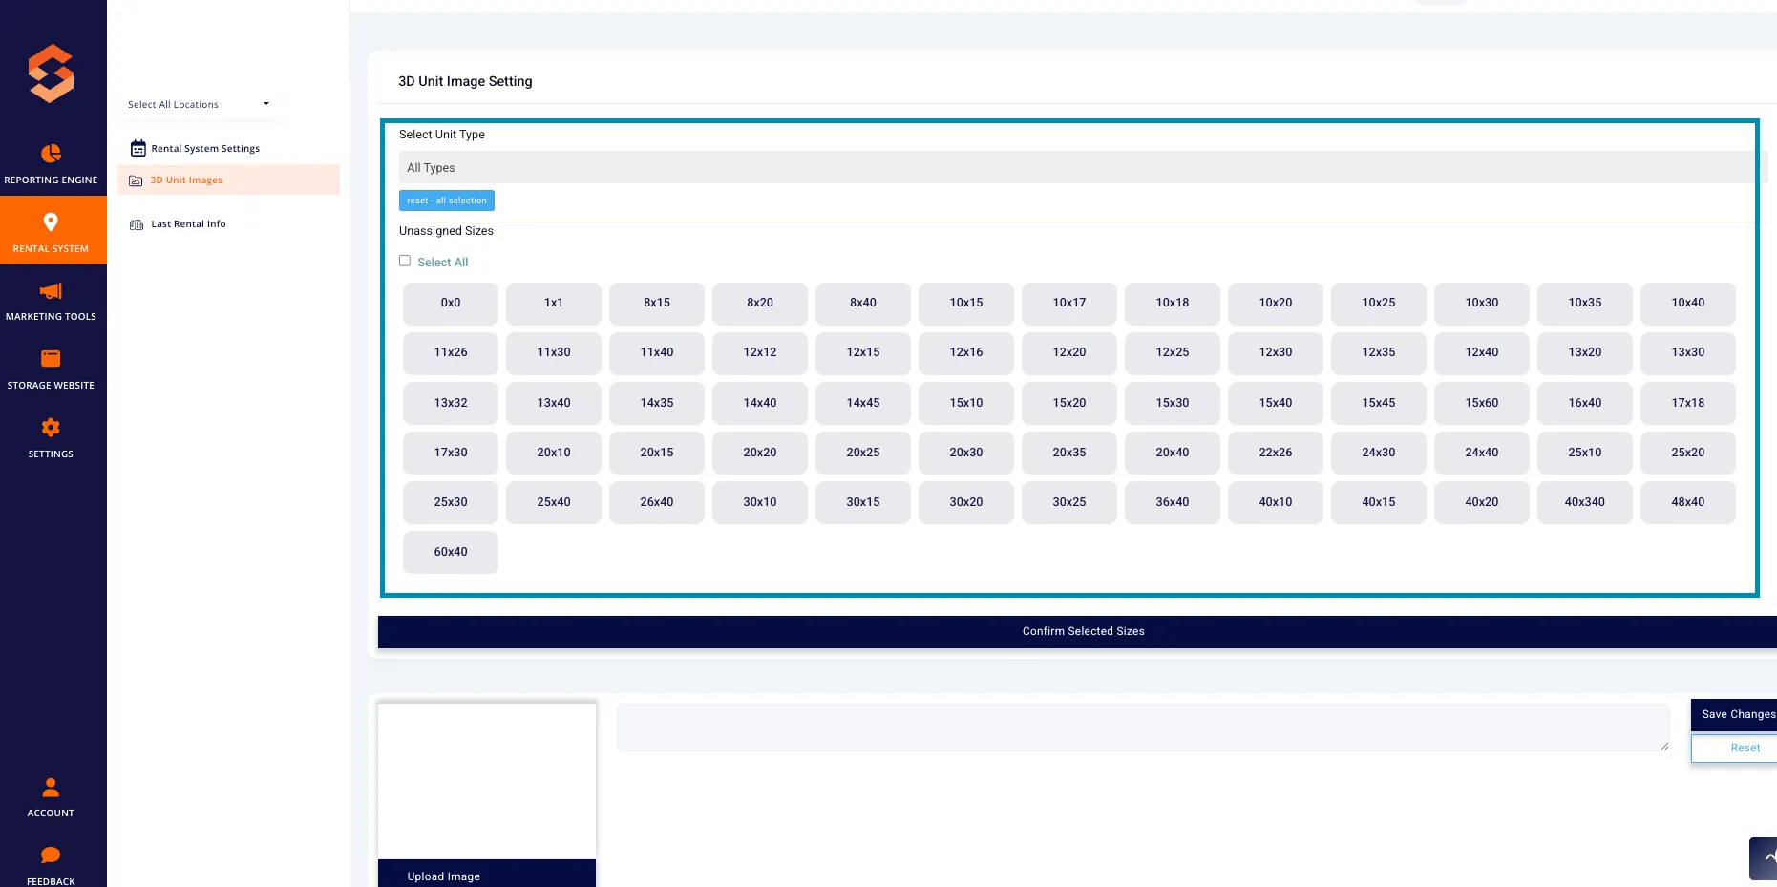This screenshot has width=1777, height=887.
Task: Select the 48x40 size tile
Action: (1688, 502)
